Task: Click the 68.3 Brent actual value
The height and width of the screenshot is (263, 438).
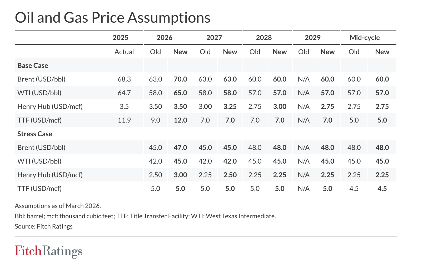Action: (x=124, y=79)
